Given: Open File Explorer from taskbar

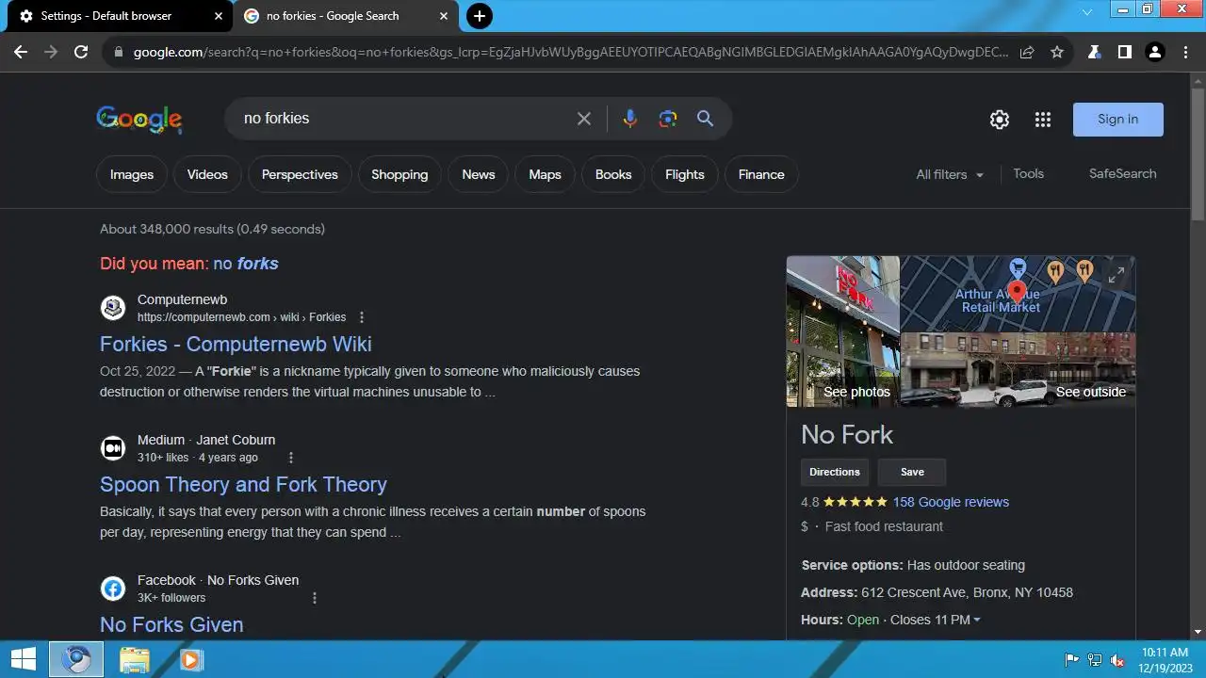Looking at the screenshot, I should (135, 659).
